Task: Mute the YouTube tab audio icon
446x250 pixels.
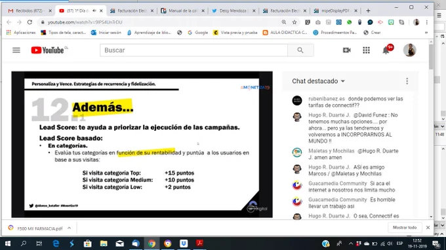Action: (94, 10)
